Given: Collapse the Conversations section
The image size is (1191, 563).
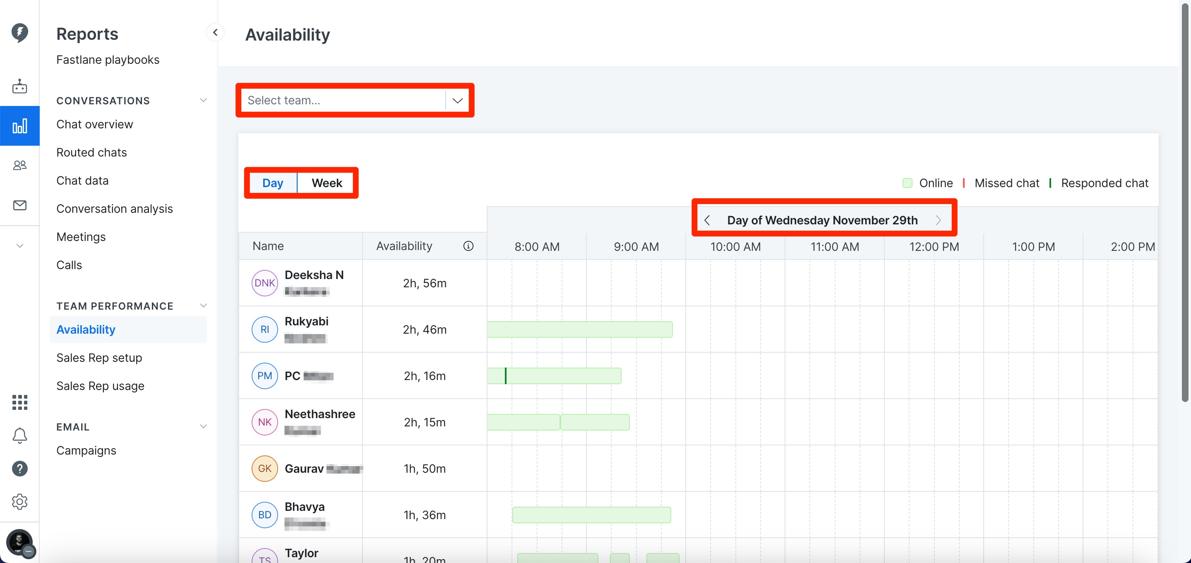Looking at the screenshot, I should [203, 100].
